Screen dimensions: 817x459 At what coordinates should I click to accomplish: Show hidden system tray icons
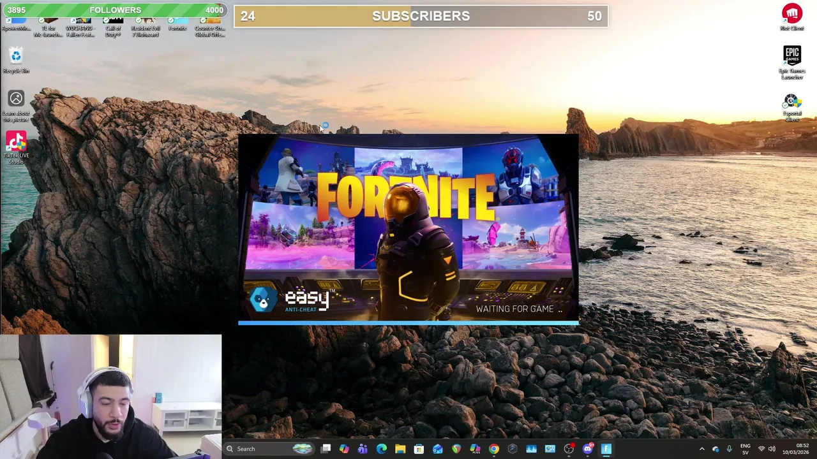[701, 449]
